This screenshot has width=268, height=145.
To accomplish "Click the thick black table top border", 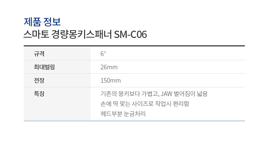I will coord(134,46).
